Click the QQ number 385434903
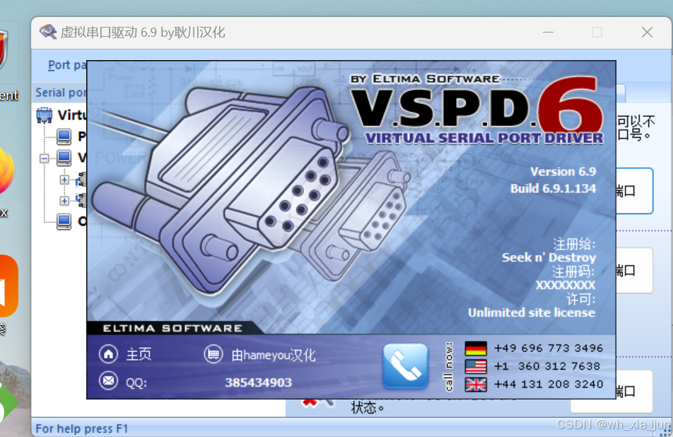 coord(259,383)
